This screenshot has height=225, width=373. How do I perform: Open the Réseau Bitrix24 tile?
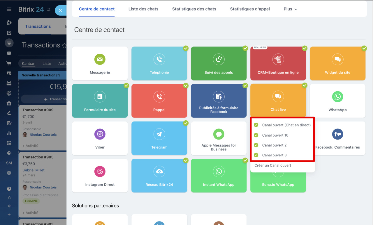point(159,176)
